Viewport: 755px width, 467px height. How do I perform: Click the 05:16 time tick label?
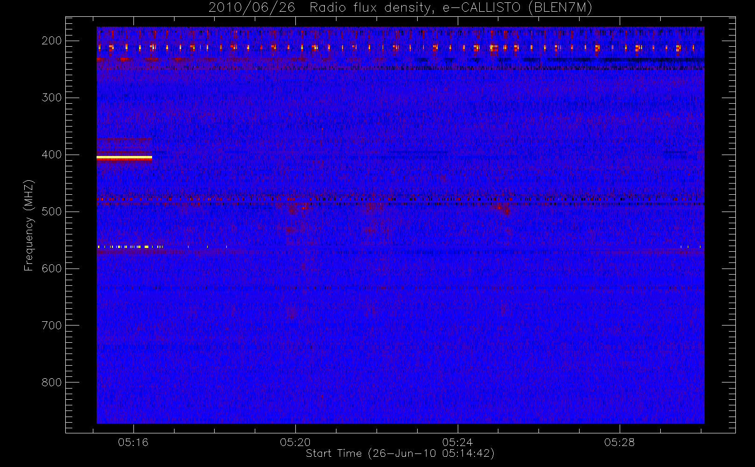(133, 442)
